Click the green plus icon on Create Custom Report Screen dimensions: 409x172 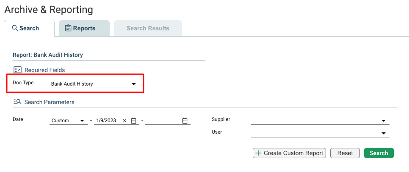[258, 153]
